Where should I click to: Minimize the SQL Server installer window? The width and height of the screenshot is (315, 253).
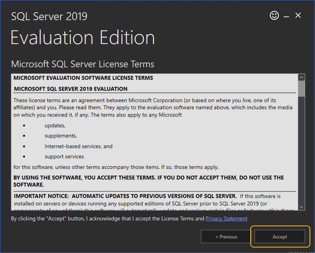pyautogui.click(x=286, y=16)
